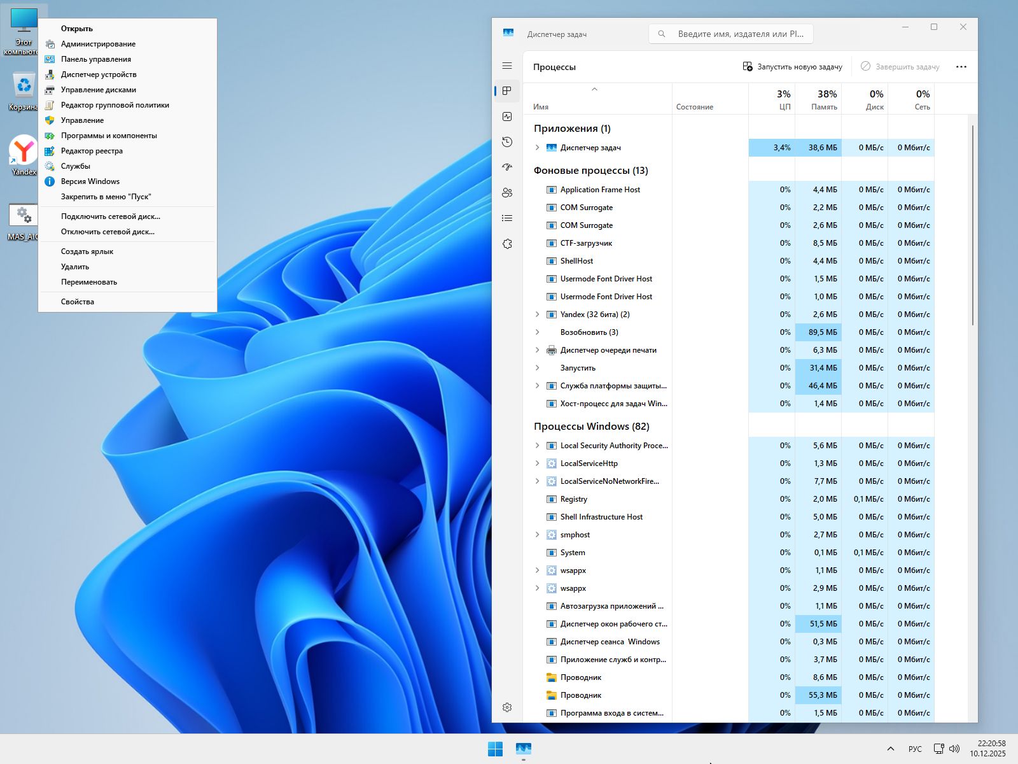1018x764 pixels.
Task: Open the three-dot more options button
Action: coord(961,67)
